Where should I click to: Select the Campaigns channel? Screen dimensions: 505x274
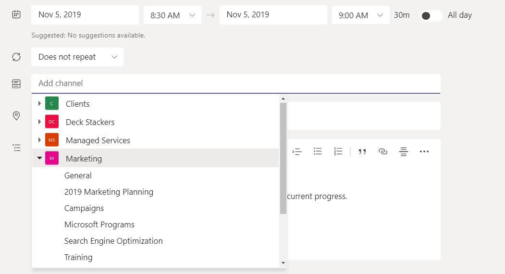coord(84,209)
